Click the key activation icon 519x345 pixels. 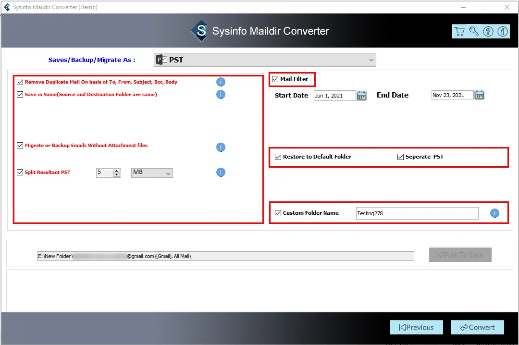(x=474, y=31)
